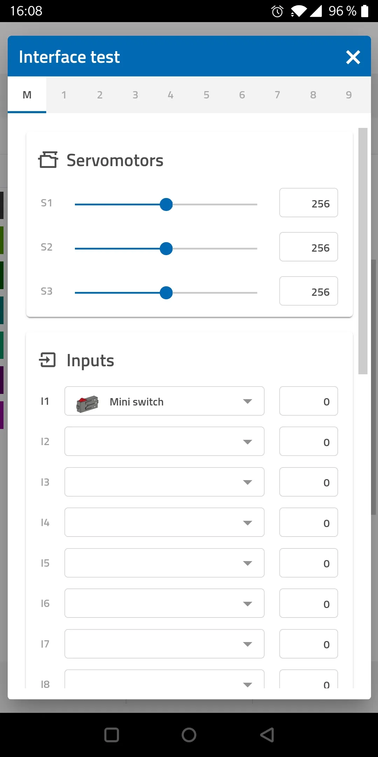Click the S2 value field showing 256
The height and width of the screenshot is (757, 378).
point(308,247)
